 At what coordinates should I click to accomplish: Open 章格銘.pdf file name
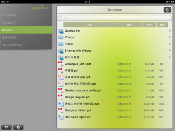[71, 71]
